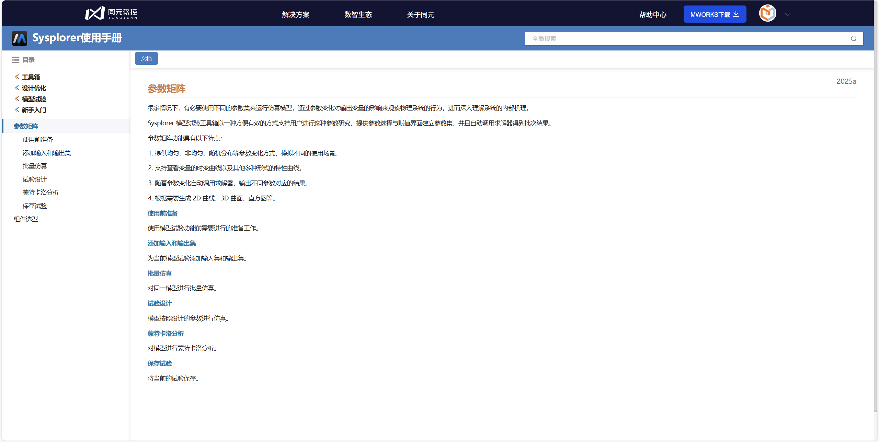Click the 模型试验 breadcrumb label
879x442 pixels.
coord(34,99)
